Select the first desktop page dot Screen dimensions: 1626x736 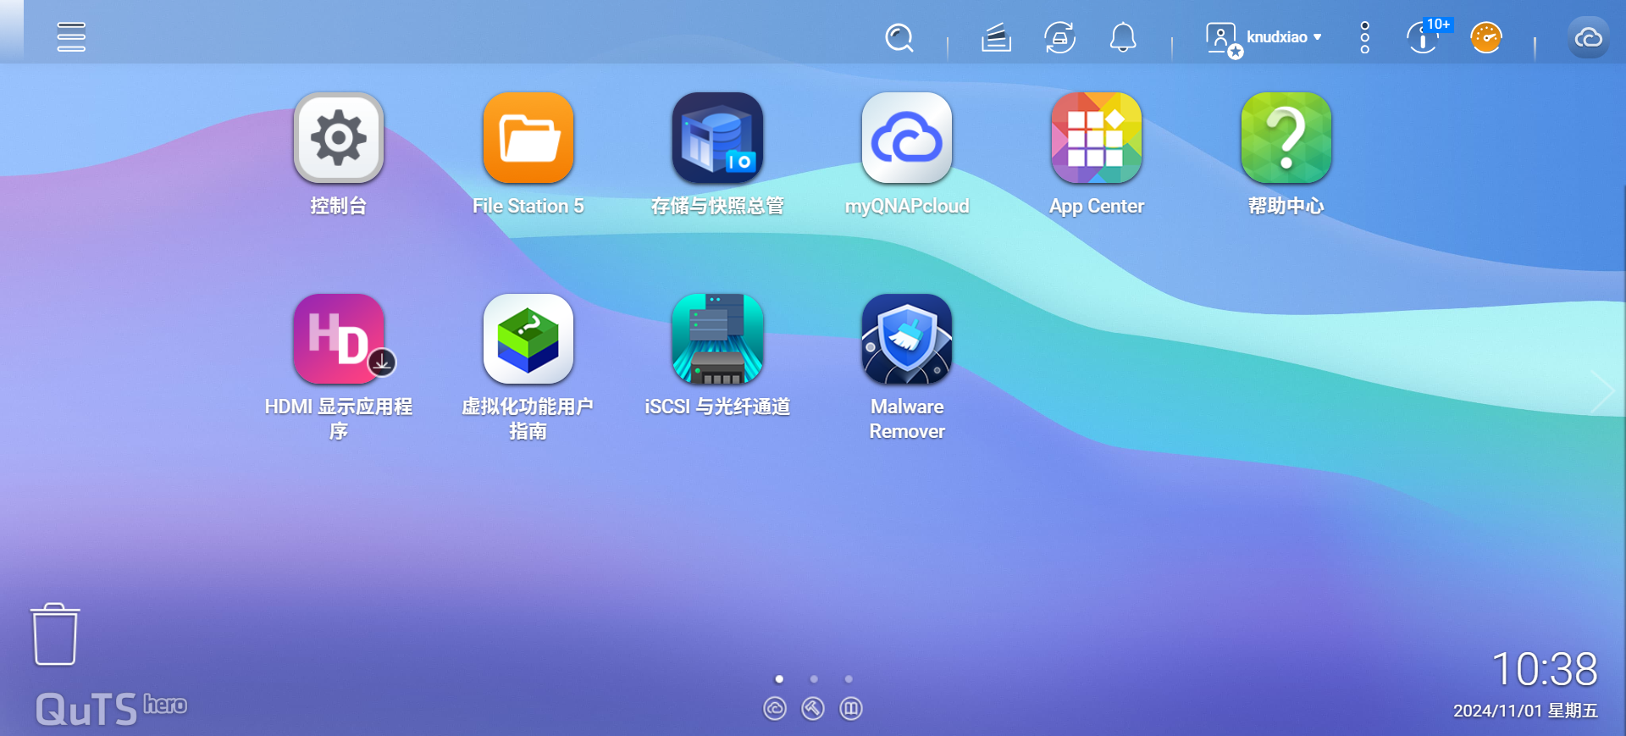(x=779, y=679)
